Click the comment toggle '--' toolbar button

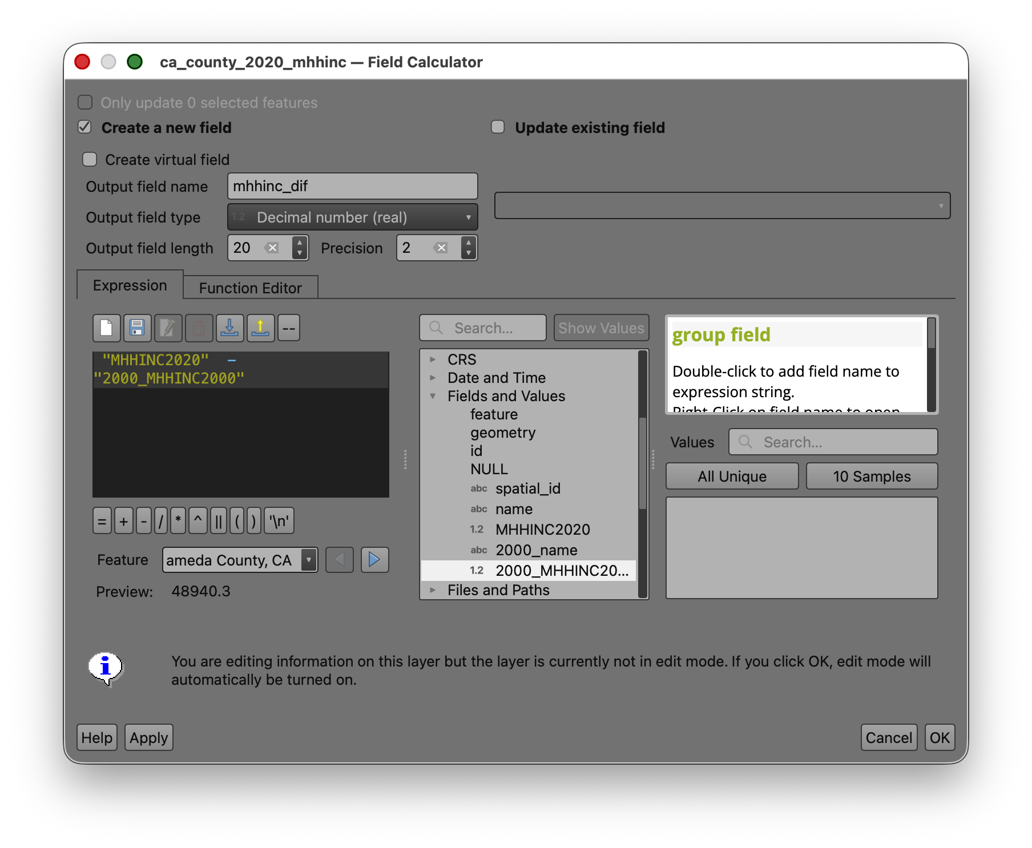click(x=289, y=328)
